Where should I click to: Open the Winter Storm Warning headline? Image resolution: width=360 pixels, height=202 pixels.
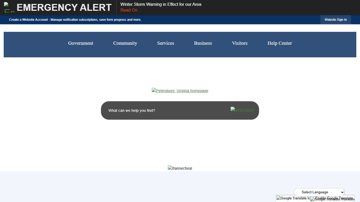161,4
